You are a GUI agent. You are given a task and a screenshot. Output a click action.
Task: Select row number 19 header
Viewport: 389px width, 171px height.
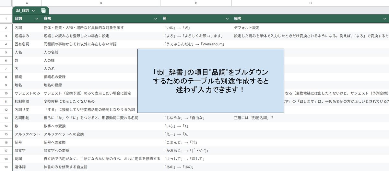[6, 167]
